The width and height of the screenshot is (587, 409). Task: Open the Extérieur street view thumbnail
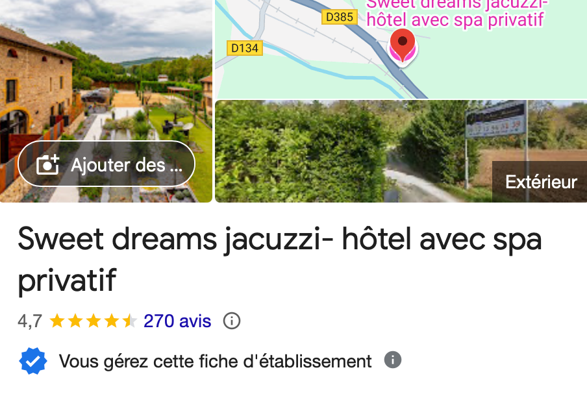[x=401, y=151]
